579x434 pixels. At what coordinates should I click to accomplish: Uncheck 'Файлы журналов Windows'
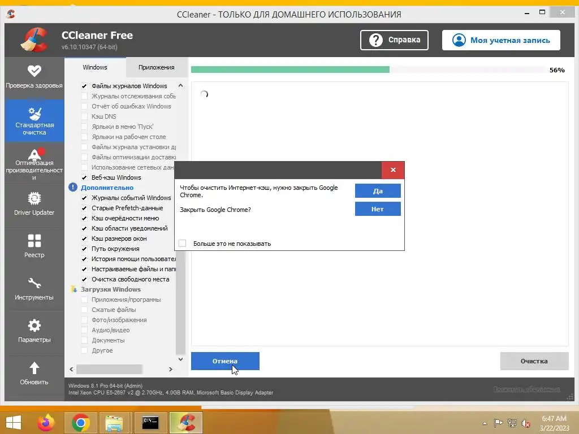(84, 86)
